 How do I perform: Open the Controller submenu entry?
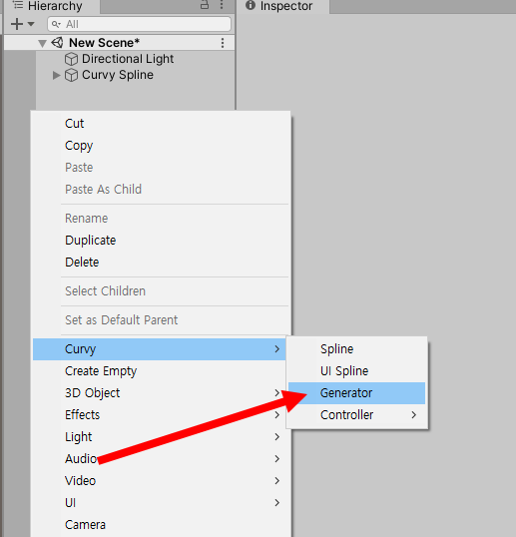tap(356, 415)
